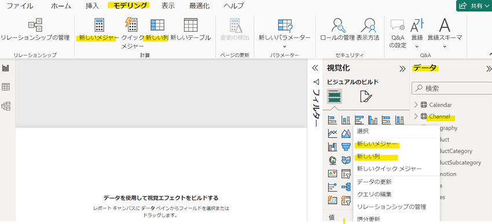
Task: Switch to the ホーム tab
Action: pyautogui.click(x=61, y=6)
